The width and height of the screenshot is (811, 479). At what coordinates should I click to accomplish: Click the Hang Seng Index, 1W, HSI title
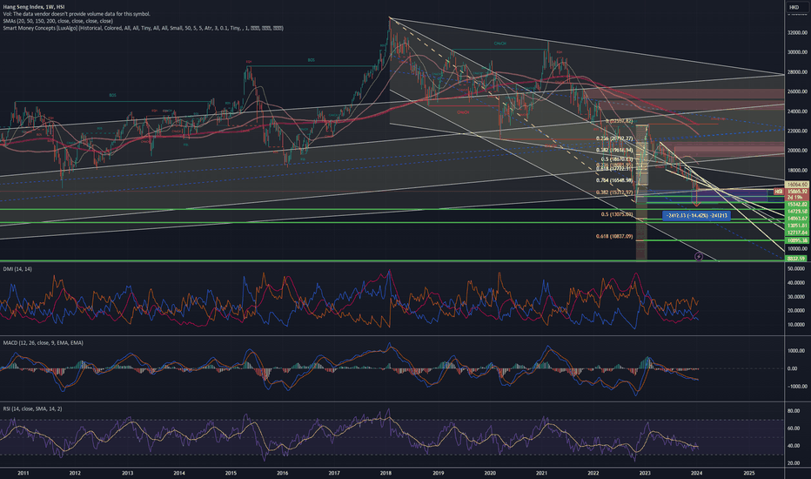34,7
